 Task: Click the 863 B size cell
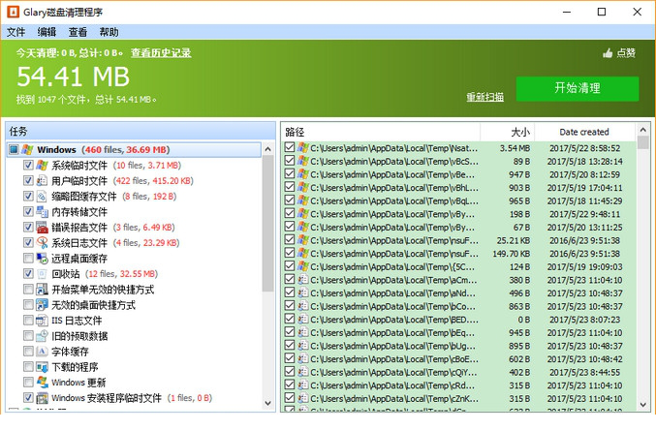(x=519, y=306)
